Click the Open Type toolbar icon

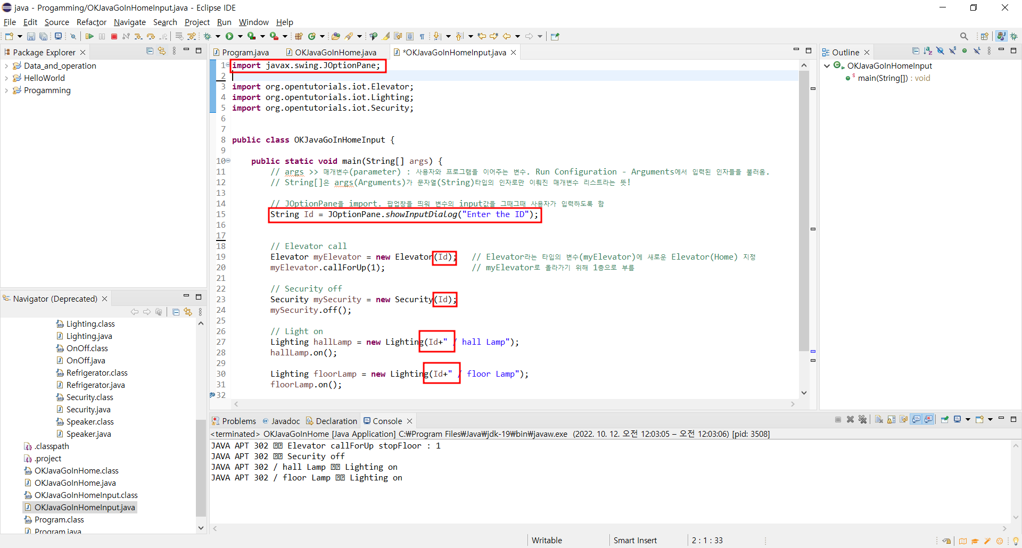point(335,36)
